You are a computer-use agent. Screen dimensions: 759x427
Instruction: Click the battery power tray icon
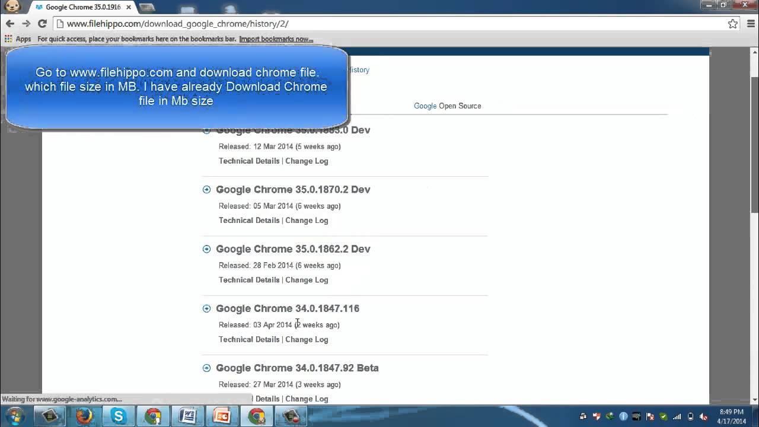point(690,416)
